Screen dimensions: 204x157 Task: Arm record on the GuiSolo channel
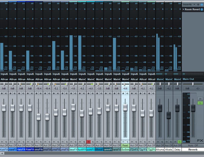point(123,93)
